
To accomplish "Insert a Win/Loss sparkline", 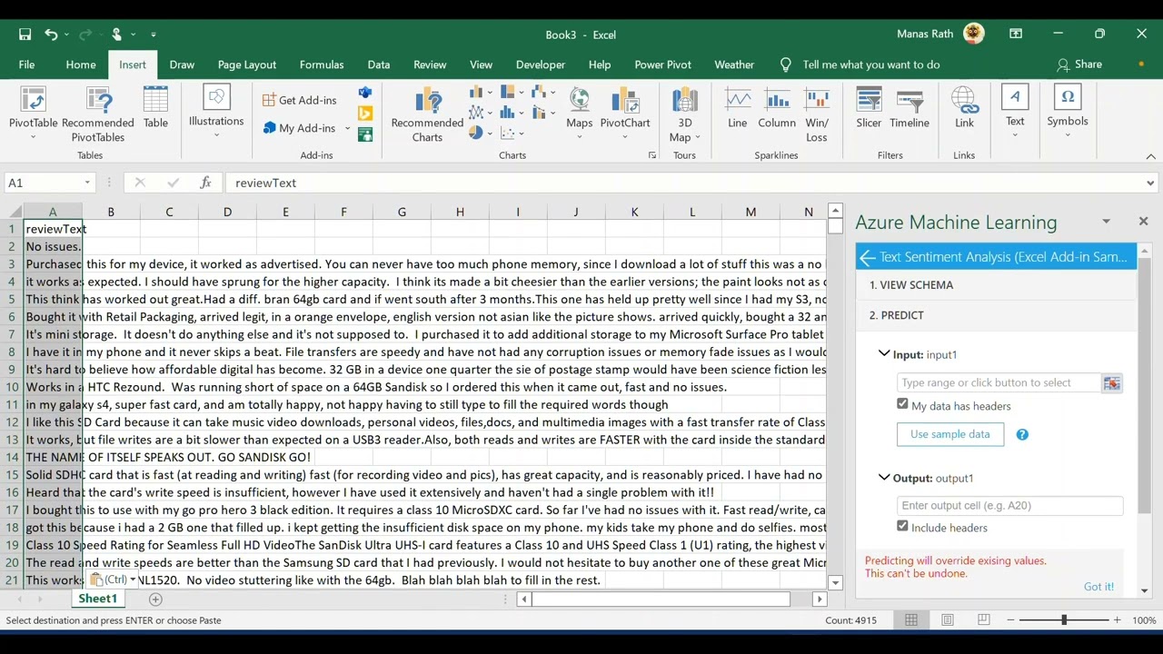I will tap(817, 114).
